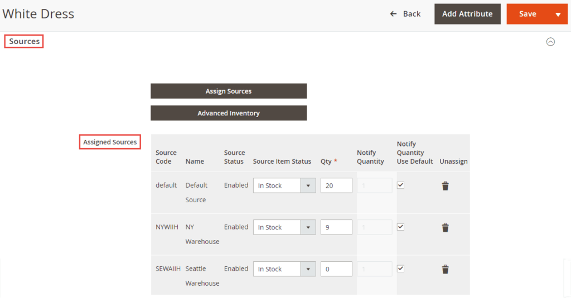The image size is (571, 298).
Task: Uncheck Notify Quantity Use Default for default source
Action: [400, 185]
